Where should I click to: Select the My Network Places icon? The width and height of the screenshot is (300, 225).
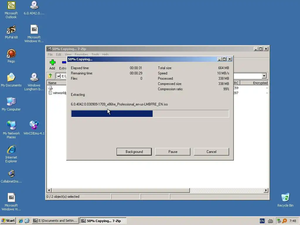11,130
